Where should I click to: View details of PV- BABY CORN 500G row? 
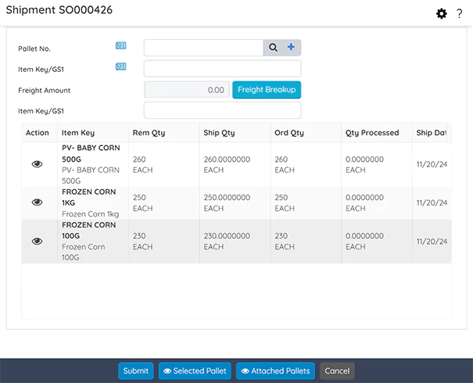pyautogui.click(x=37, y=164)
